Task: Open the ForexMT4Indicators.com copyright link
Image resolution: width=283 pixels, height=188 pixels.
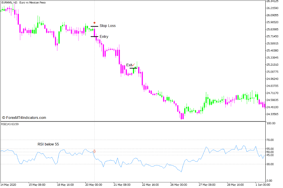Action: coord(24,118)
